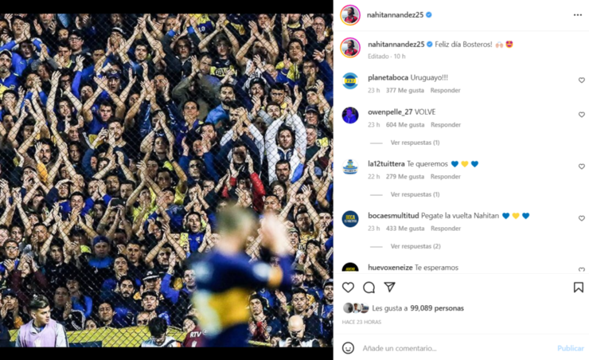Open the three-dot more options menu
Viewport: 589px width, 360px height.
tap(577, 15)
